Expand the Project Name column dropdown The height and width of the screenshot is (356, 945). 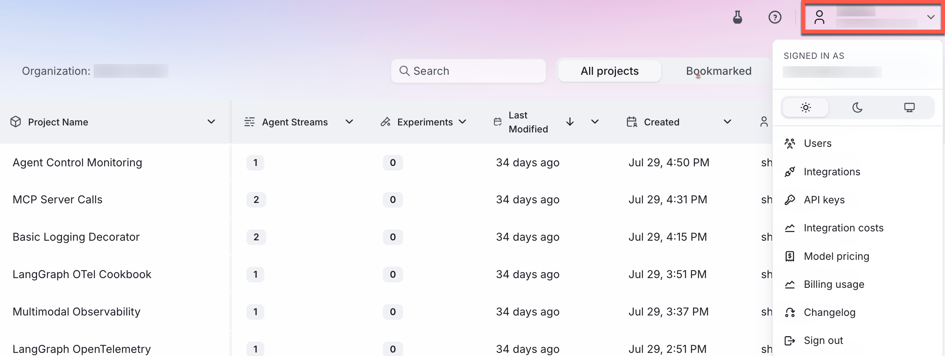(211, 122)
